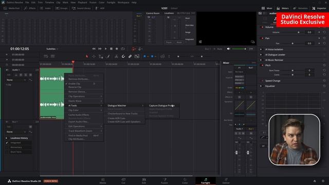Image resolution: width=329 pixels, height=185 pixels.
Task: Click the transient detection waveform icon
Action: pos(162,56)
